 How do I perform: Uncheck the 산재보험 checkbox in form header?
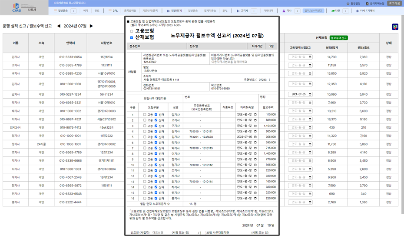pos(132,38)
